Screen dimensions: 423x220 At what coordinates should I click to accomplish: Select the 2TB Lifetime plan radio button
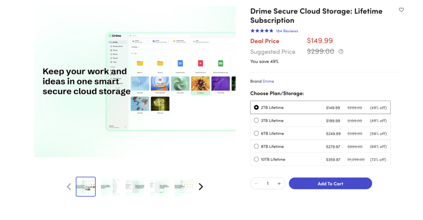[x=256, y=107]
